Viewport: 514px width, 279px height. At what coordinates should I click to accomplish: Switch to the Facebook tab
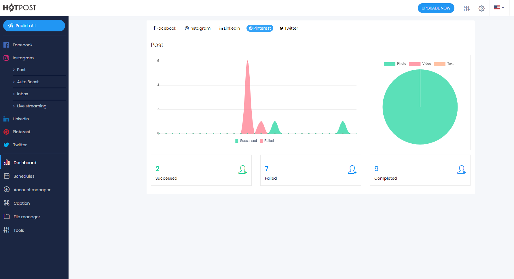[x=165, y=28]
